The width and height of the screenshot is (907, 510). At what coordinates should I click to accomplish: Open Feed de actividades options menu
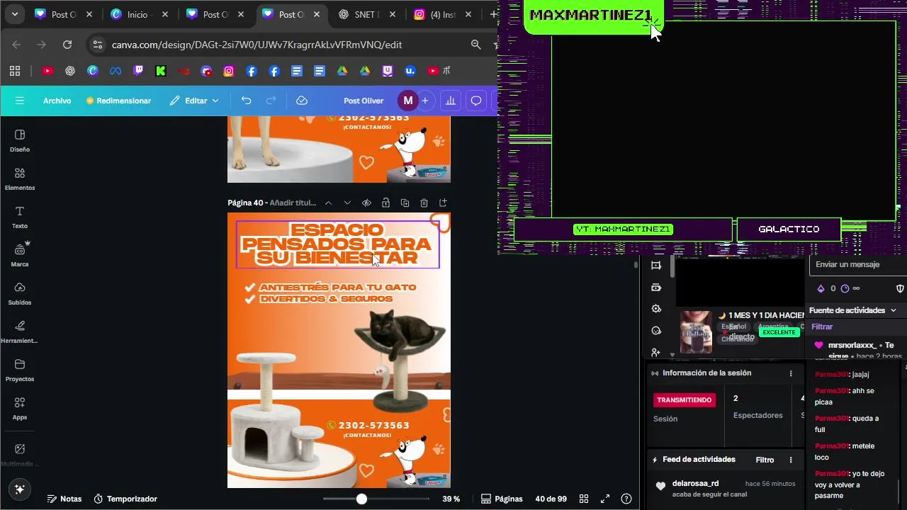tap(791, 460)
